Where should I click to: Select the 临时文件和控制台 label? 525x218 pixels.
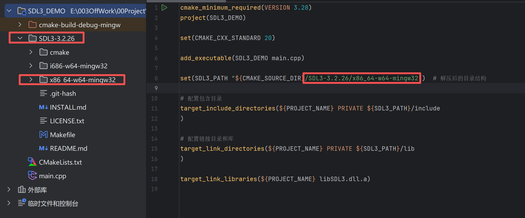pyautogui.click(x=53, y=203)
